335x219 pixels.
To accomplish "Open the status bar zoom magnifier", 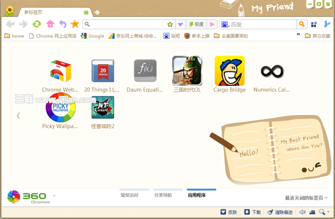I will point(322,212).
